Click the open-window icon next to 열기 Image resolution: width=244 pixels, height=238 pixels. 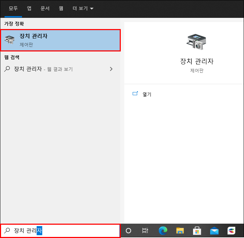point(135,93)
